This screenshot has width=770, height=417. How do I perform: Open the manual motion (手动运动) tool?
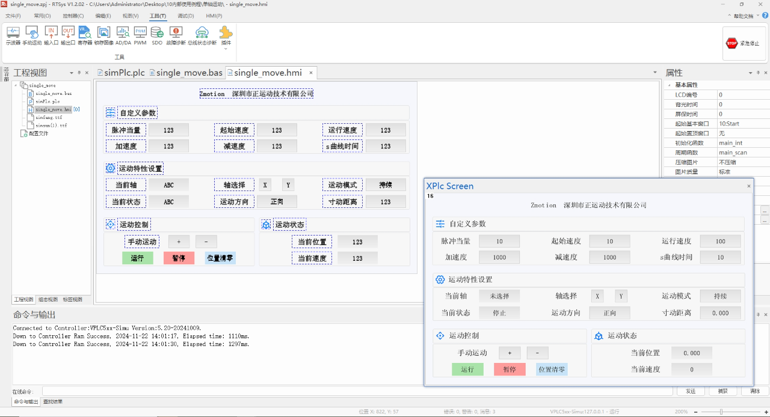click(32, 35)
